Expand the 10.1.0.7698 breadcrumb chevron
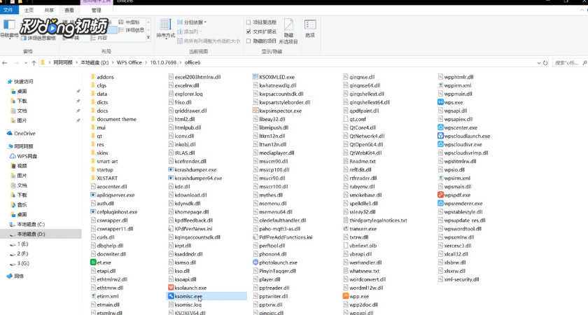Viewport: 588px width, 315px height. point(181,62)
